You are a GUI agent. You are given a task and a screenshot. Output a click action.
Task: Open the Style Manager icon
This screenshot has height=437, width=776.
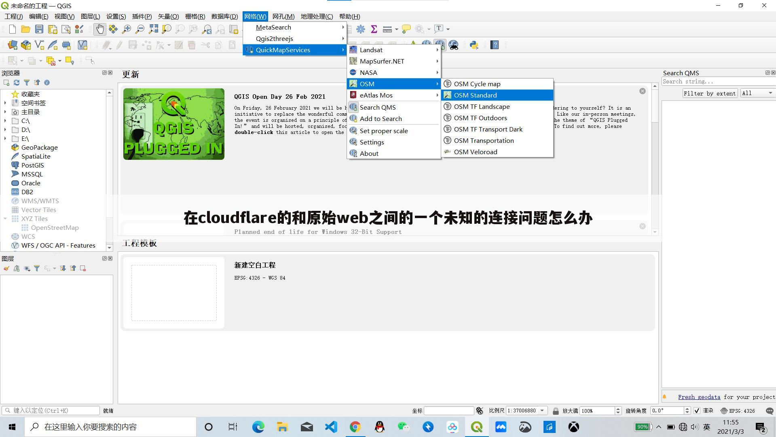79,29
